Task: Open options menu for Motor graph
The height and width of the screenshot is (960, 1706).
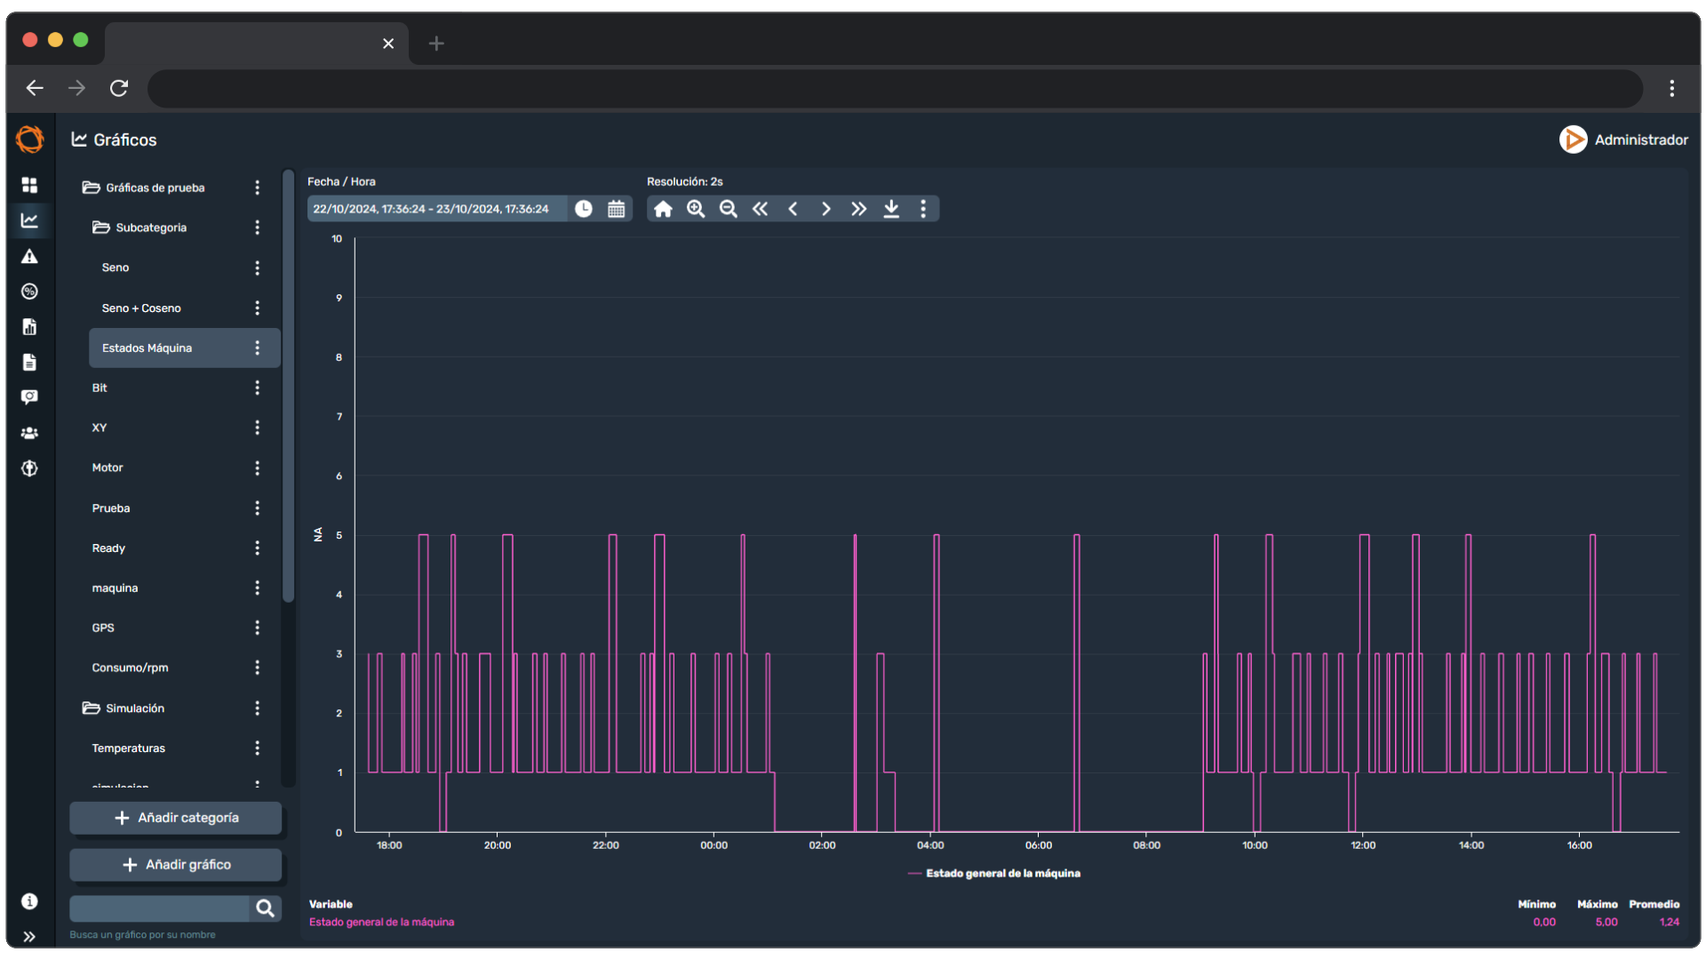Action: 258,468
